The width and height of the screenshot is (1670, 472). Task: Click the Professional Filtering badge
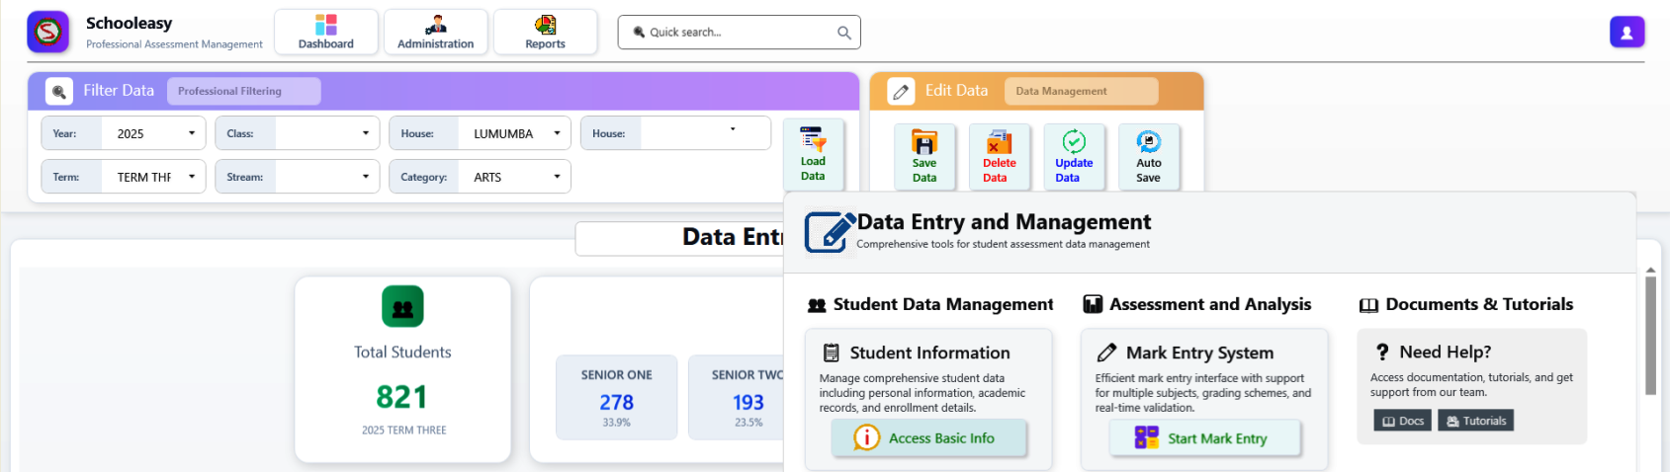point(243,91)
